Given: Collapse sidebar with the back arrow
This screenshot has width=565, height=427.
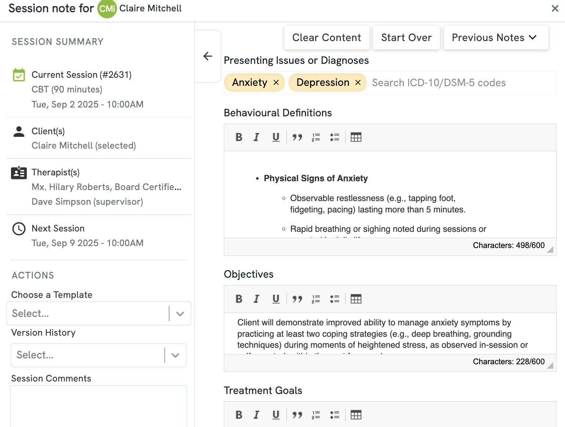Looking at the screenshot, I should (x=208, y=56).
